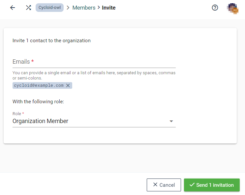The image size is (245, 195).
Task: Click the "Invite 1 contact" heading text
Action: click(51, 41)
